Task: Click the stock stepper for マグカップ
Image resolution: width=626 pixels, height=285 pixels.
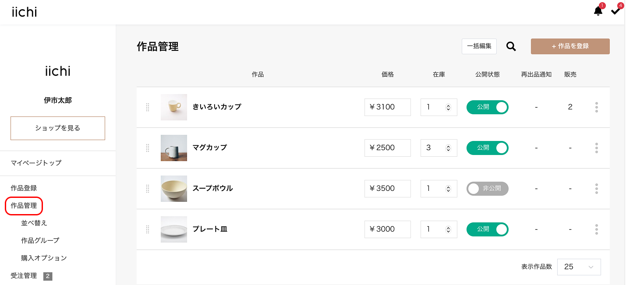Action: point(448,148)
